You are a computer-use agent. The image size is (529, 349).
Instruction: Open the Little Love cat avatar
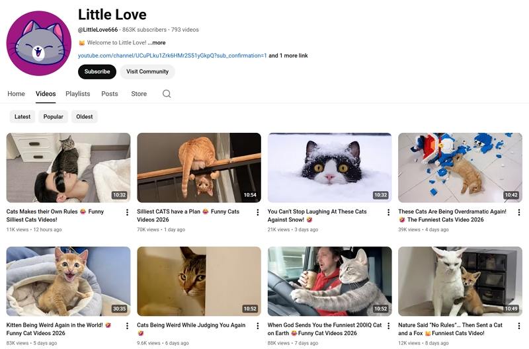coord(39,43)
